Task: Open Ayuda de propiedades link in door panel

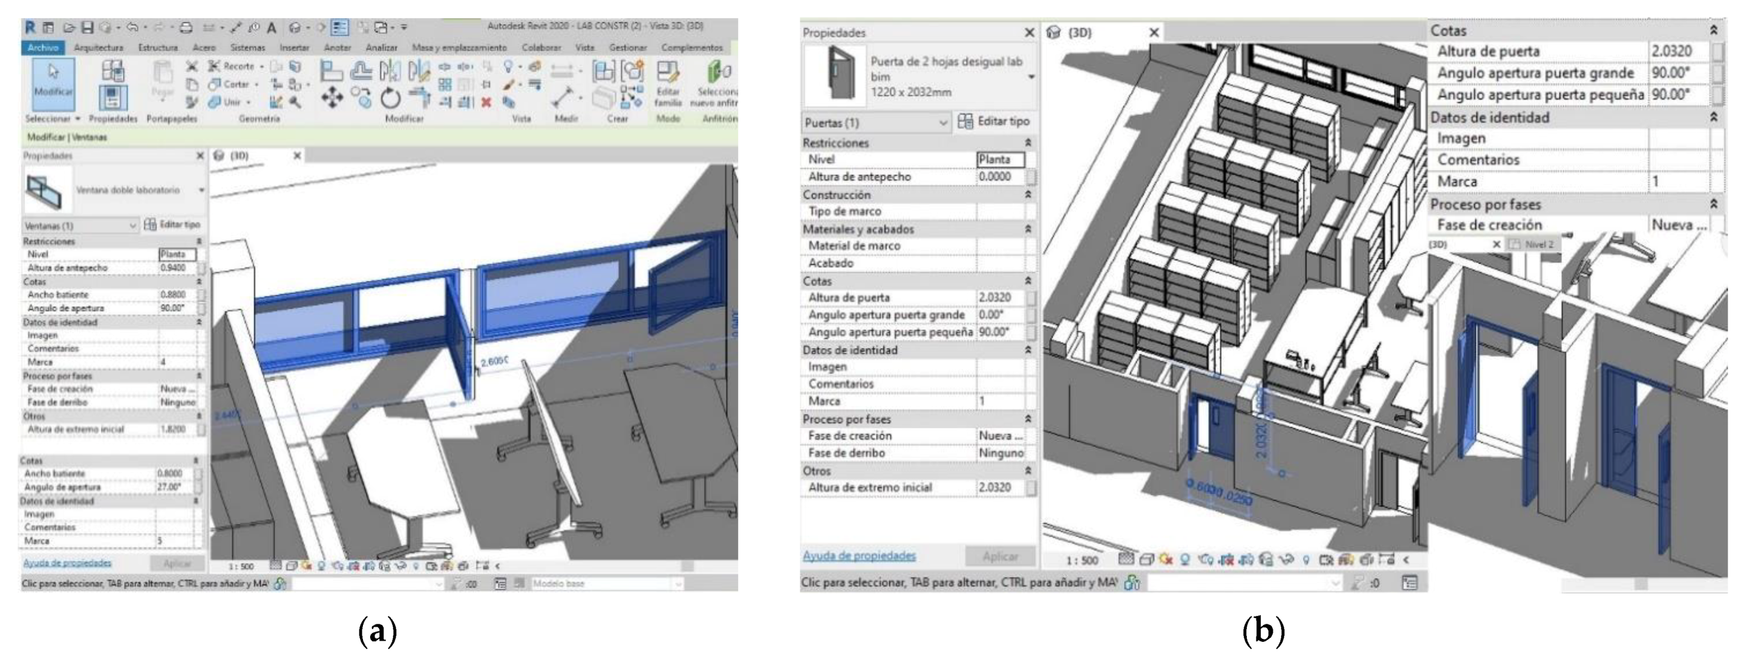Action: [858, 556]
